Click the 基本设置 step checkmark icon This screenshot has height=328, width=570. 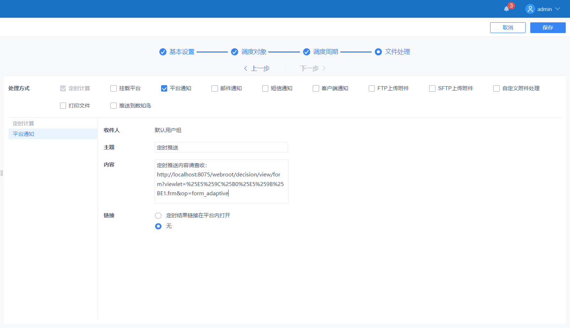pos(163,52)
